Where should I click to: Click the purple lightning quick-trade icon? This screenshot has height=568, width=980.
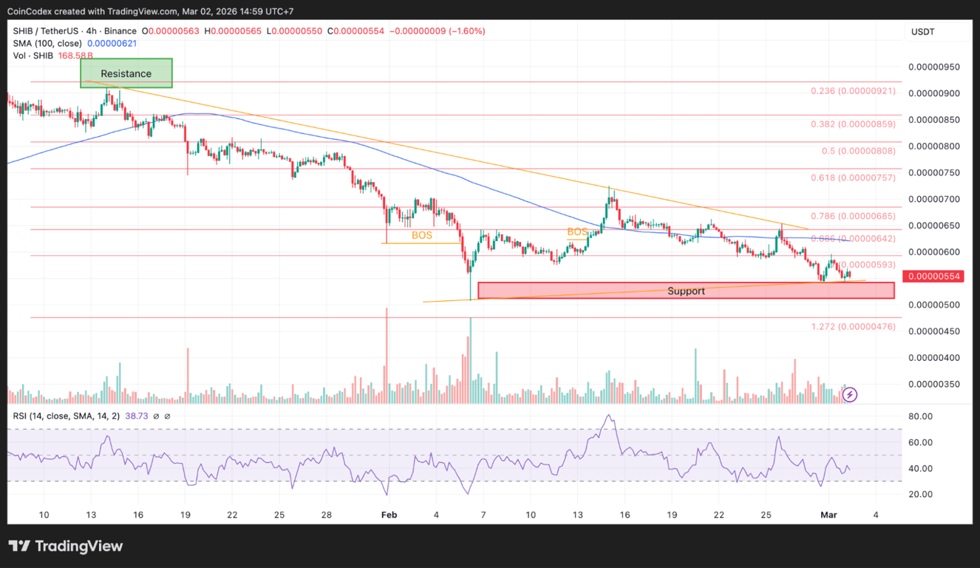coord(849,395)
